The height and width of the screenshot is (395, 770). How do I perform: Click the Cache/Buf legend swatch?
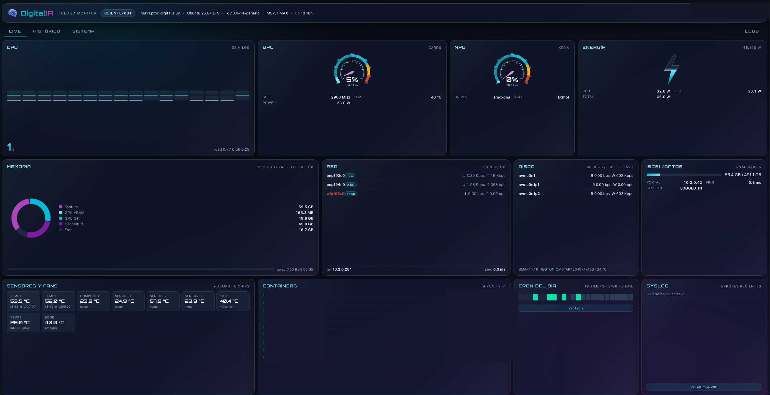coord(61,224)
